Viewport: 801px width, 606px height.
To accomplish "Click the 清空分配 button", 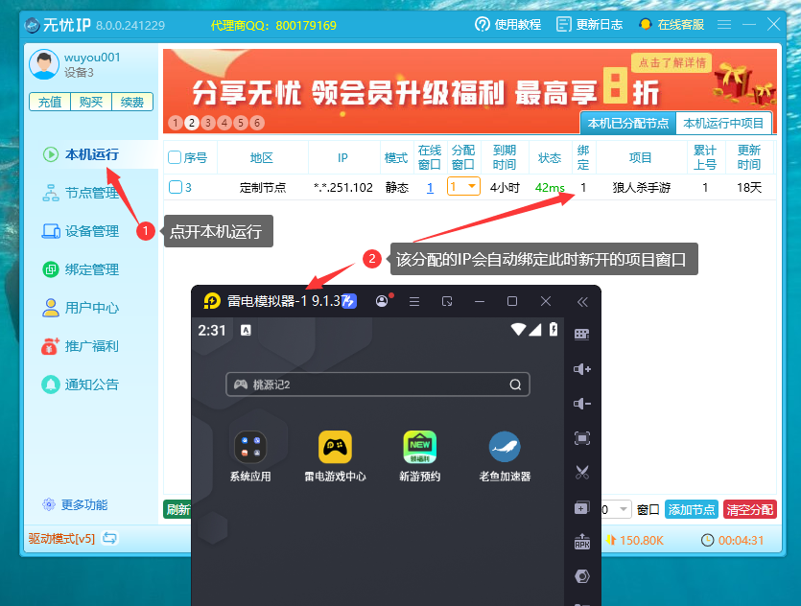I will [750, 509].
